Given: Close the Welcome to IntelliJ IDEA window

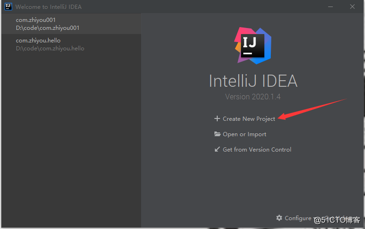Looking at the screenshot, I should coord(352,7).
